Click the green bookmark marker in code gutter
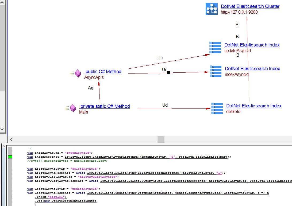This screenshot has width=292, height=206. point(10,157)
